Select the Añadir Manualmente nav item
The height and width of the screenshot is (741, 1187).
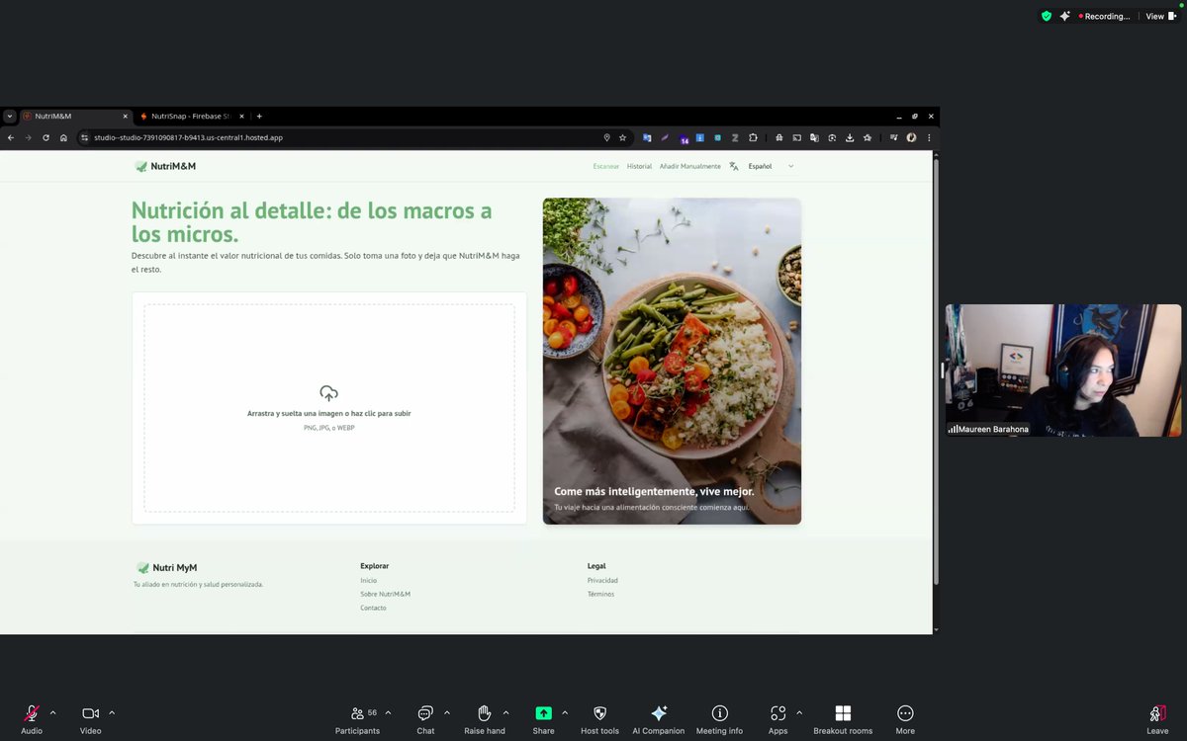(x=690, y=166)
